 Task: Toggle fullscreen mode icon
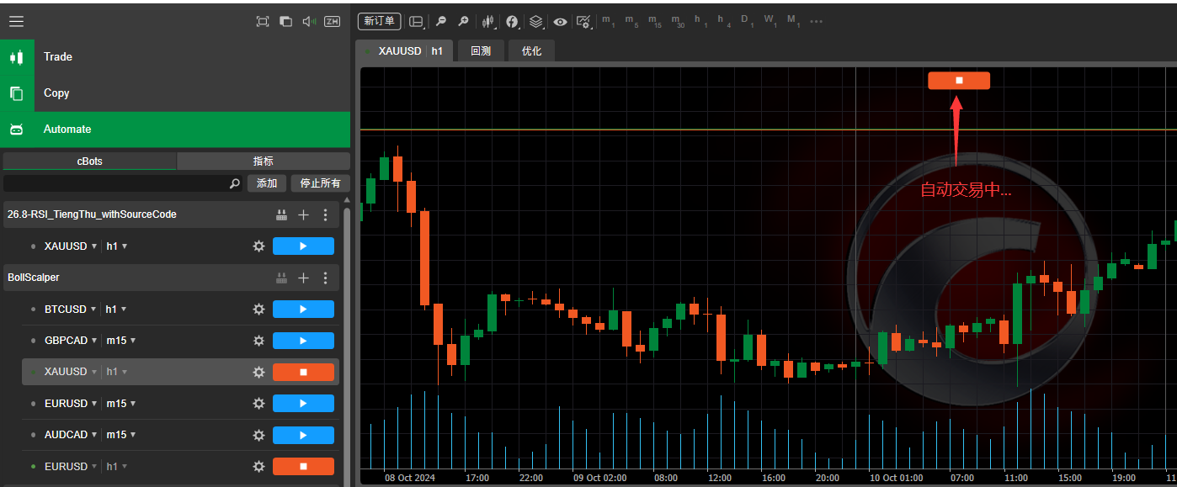pos(263,22)
